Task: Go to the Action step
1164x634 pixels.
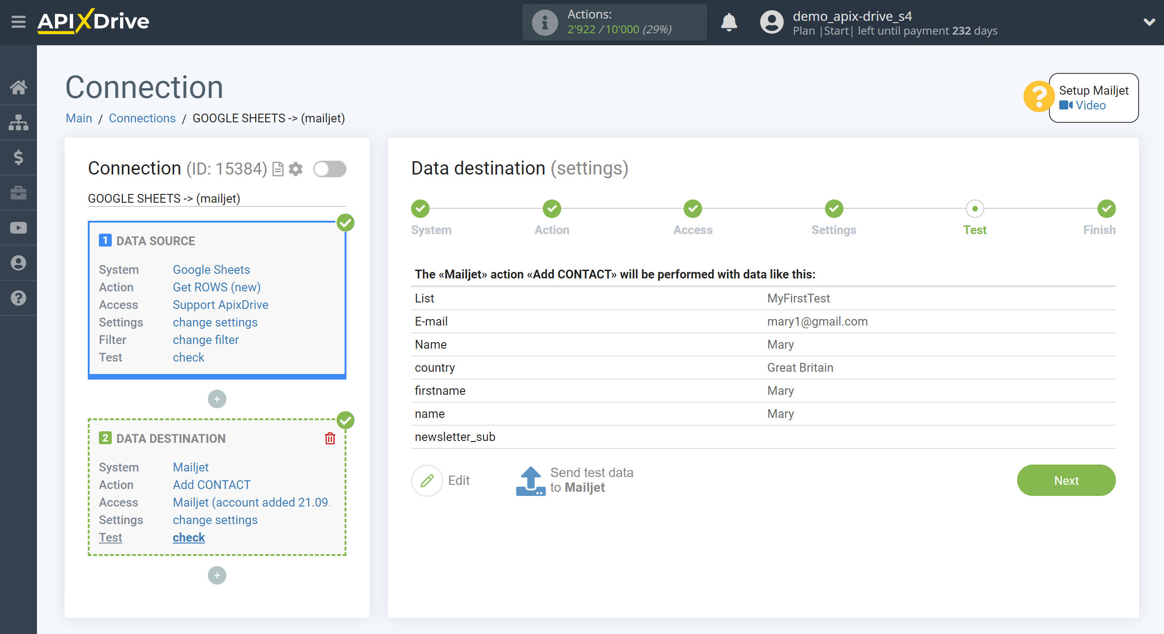Action: pyautogui.click(x=552, y=209)
